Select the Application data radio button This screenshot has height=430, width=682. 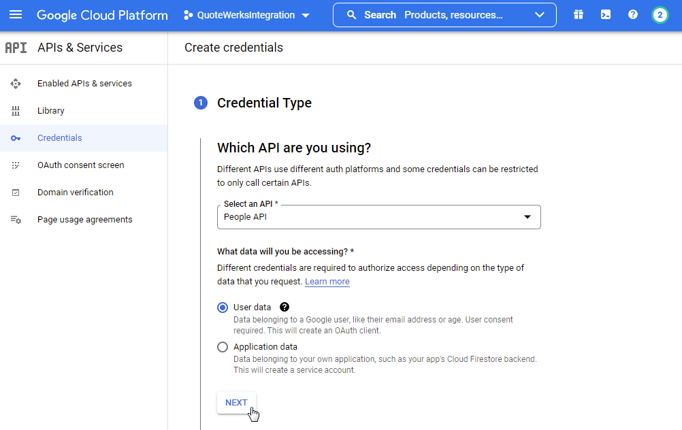(223, 347)
